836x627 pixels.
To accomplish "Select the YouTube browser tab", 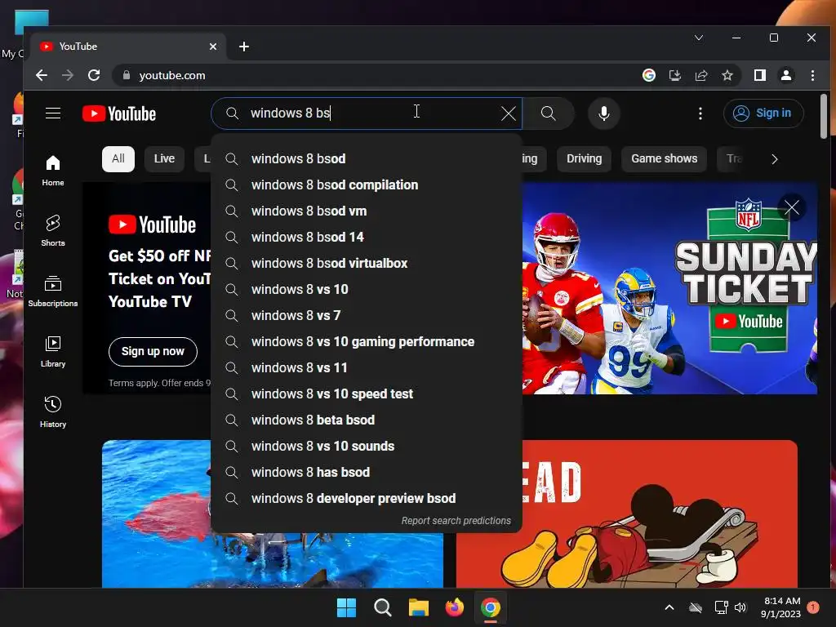I will coord(128,47).
